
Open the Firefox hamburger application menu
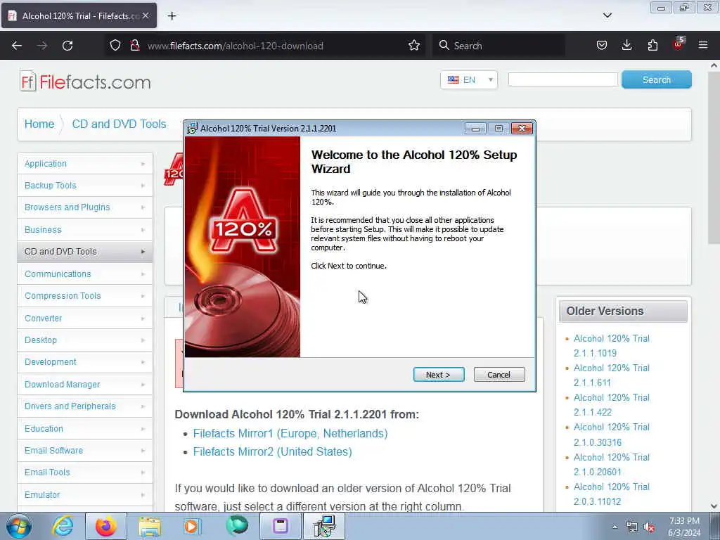[x=703, y=46]
